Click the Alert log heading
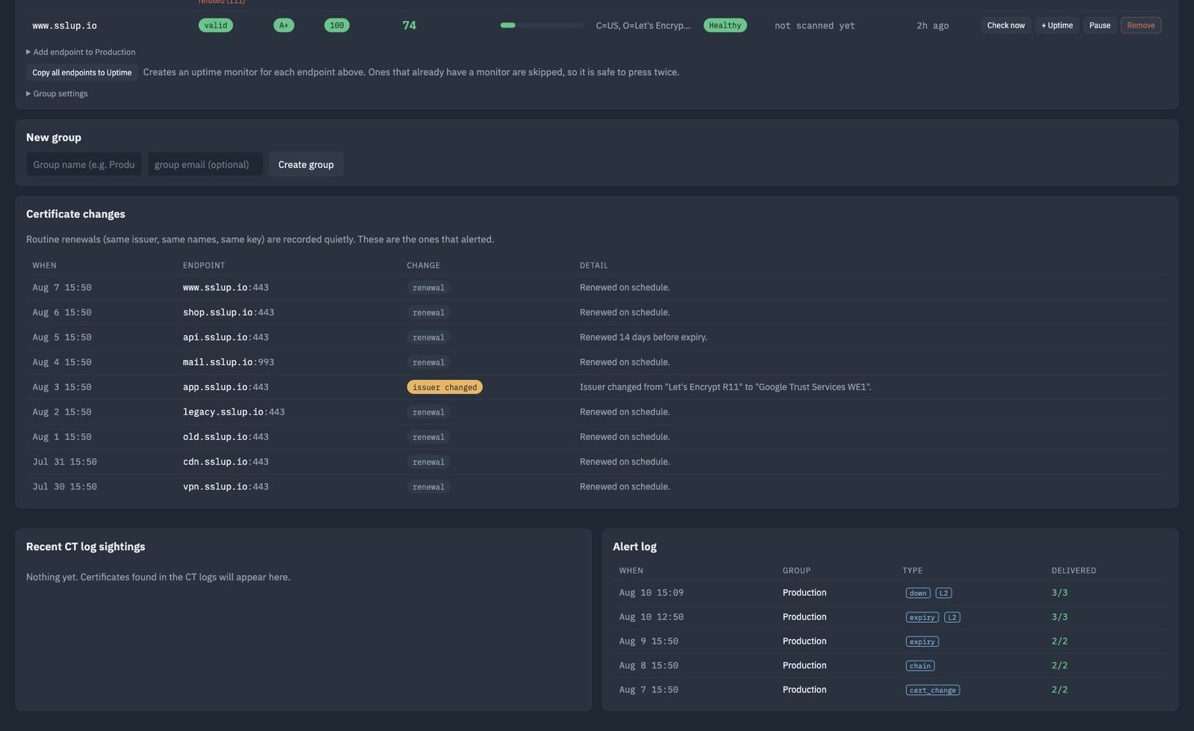1194x731 pixels. [x=634, y=547]
